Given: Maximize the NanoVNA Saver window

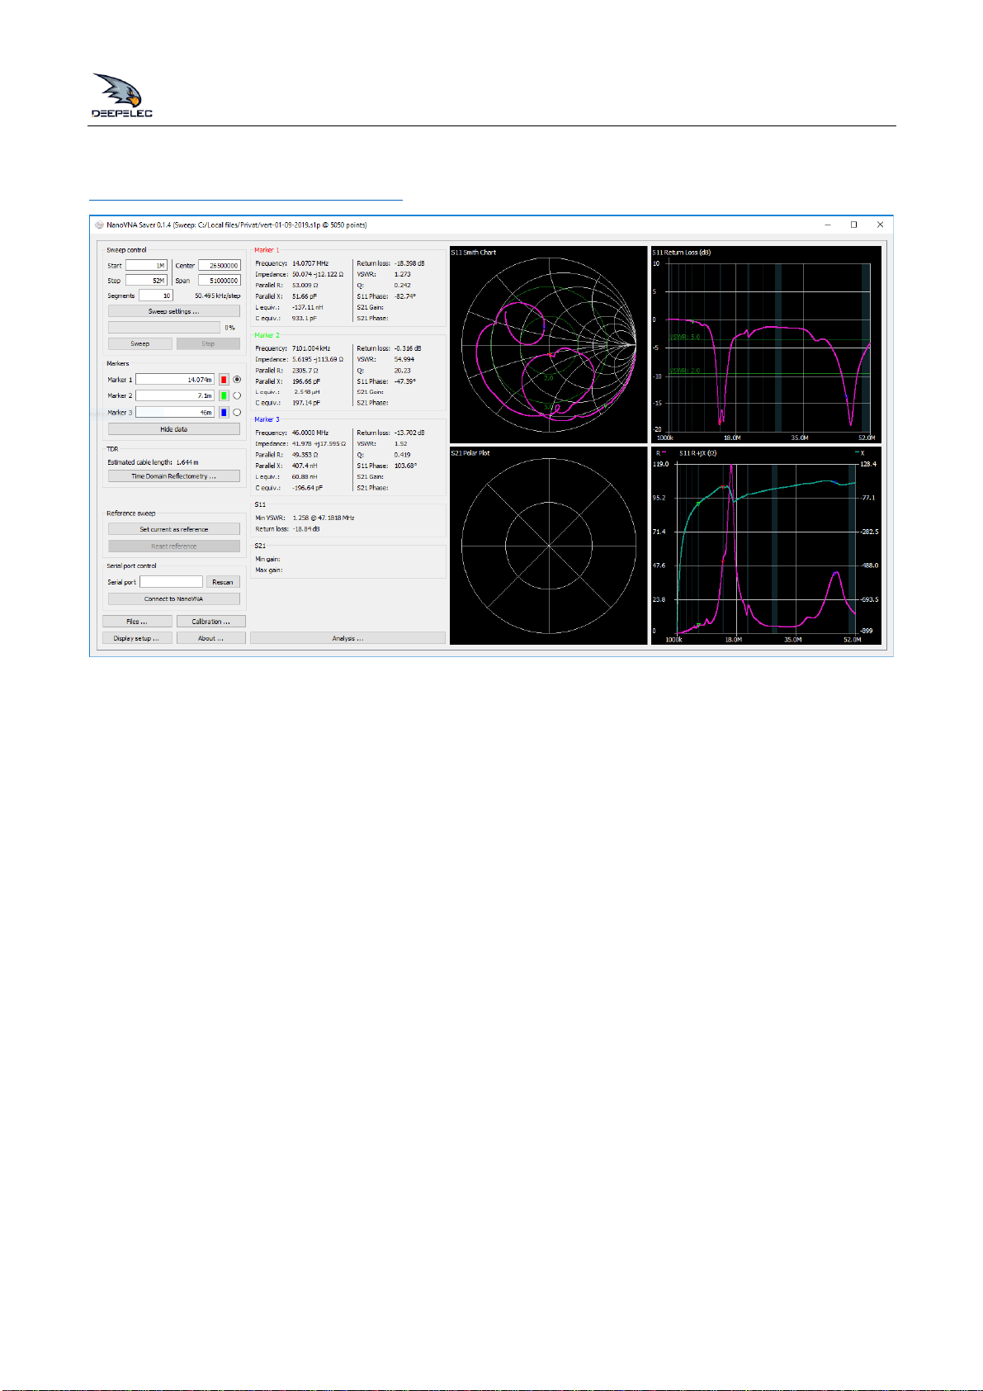Looking at the screenshot, I should [x=853, y=225].
